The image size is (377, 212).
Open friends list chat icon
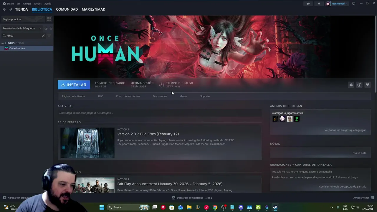tap(372, 198)
